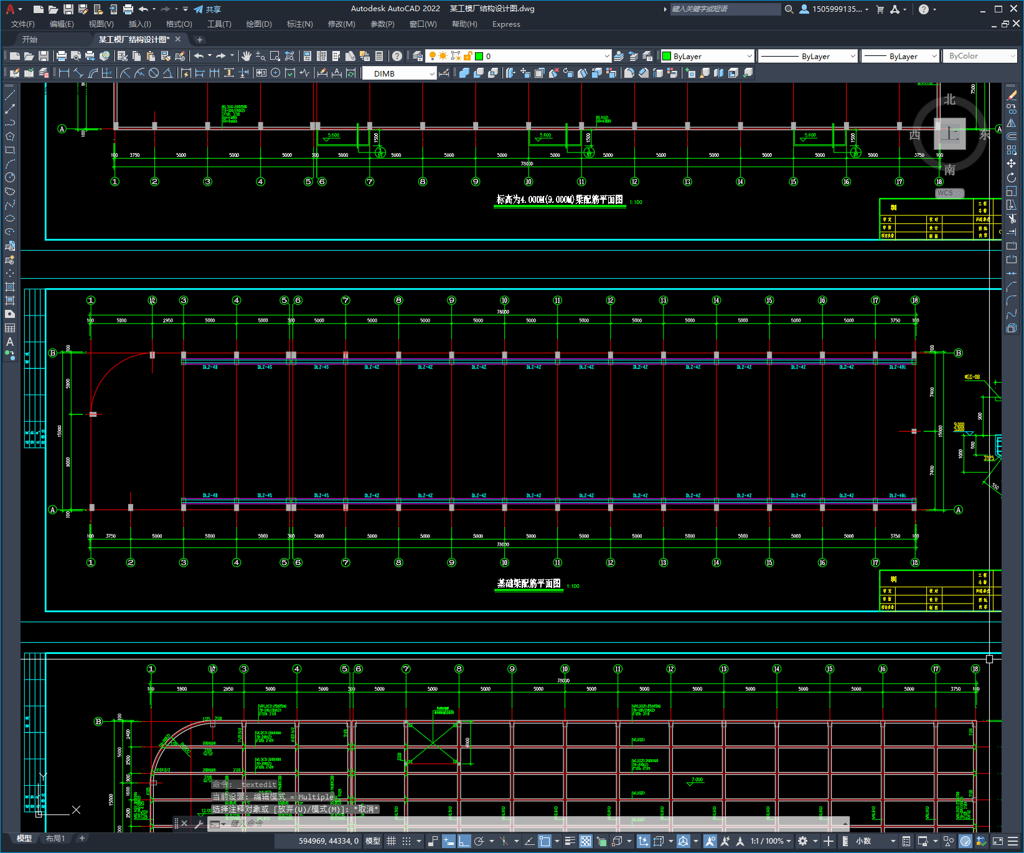
Task: Click the Undo arrow icon
Action: point(199,56)
